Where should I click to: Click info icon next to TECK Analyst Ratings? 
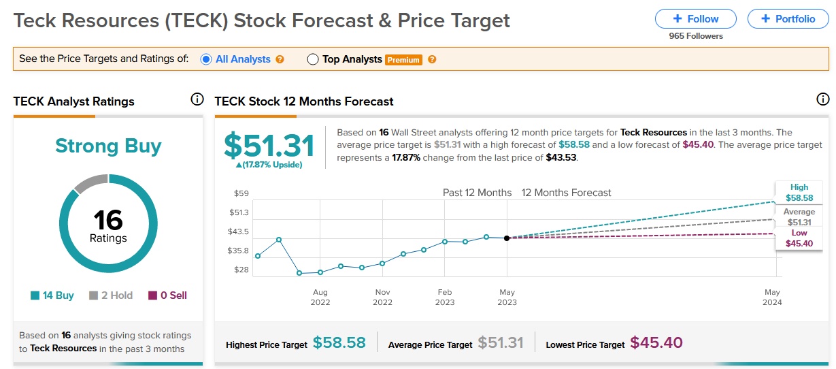197,99
